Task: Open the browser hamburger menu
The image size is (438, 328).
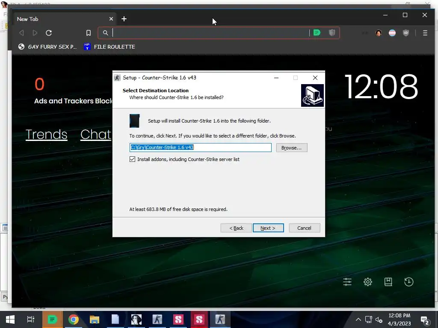Action: pyautogui.click(x=425, y=33)
